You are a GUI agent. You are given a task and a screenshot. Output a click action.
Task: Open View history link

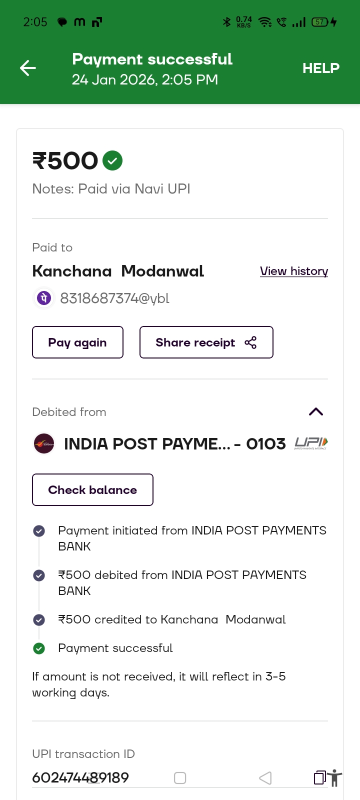293,271
